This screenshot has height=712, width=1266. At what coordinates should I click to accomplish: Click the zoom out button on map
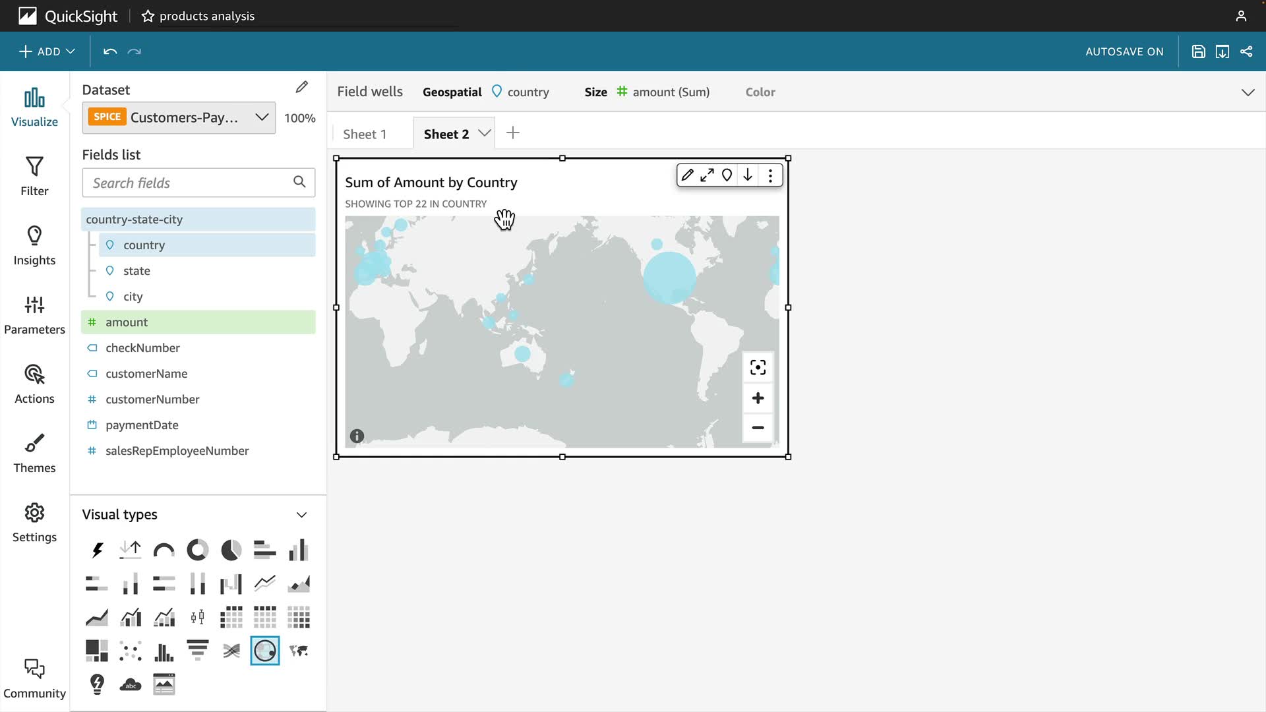coord(758,428)
